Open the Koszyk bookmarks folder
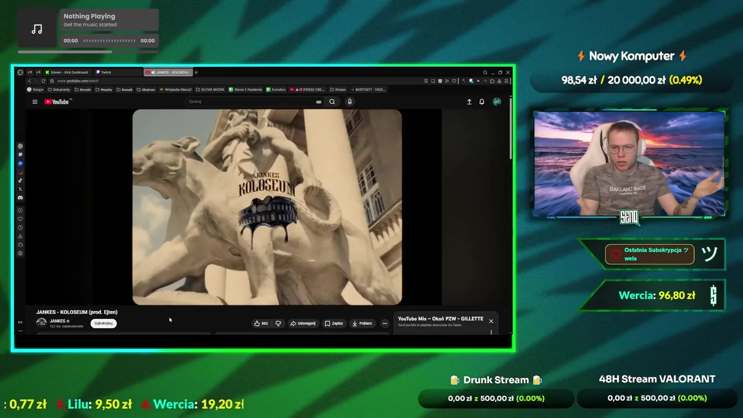 [x=125, y=89]
